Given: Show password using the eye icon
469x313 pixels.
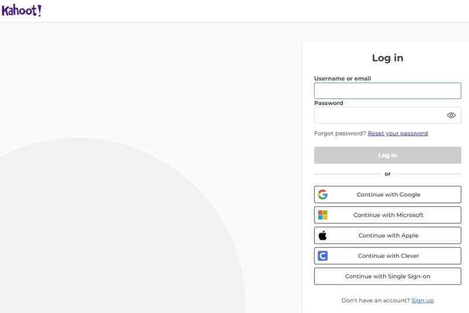Looking at the screenshot, I should tap(451, 115).
